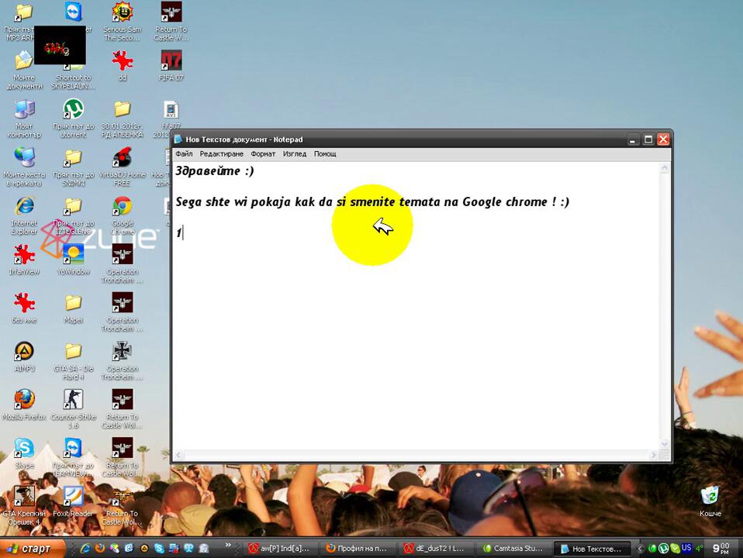Open the Формат menu in Notepad
This screenshot has width=743, height=558.
(x=263, y=154)
